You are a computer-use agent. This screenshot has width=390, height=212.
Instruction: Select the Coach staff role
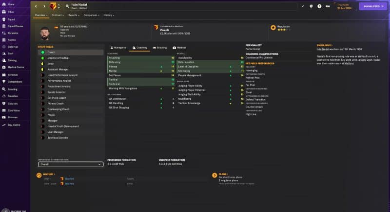tap(51, 52)
